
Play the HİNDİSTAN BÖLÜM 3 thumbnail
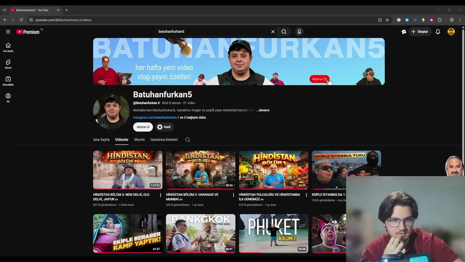point(128,170)
